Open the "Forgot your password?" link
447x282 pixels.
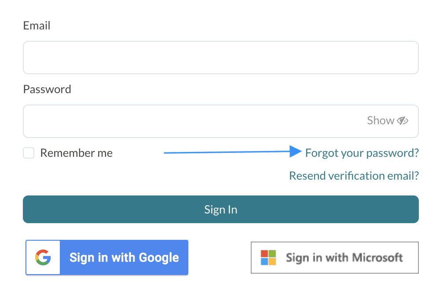[362, 153]
